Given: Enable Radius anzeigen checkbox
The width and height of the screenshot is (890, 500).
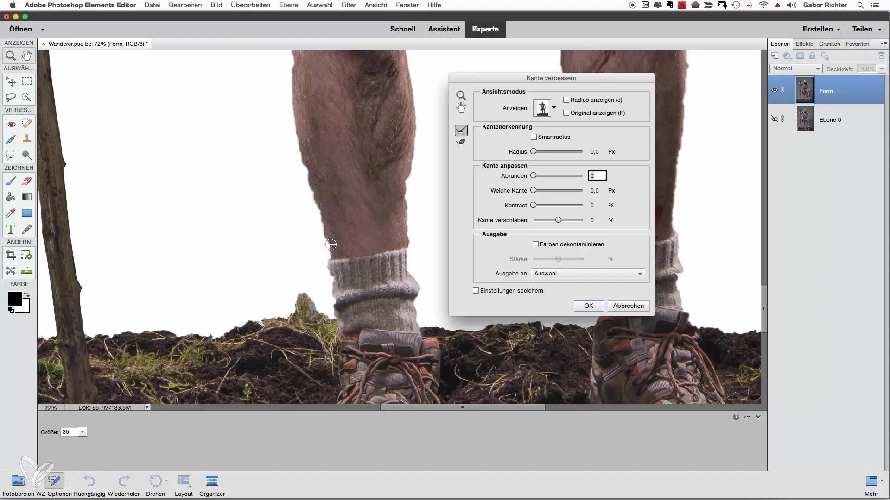Looking at the screenshot, I should (x=566, y=100).
